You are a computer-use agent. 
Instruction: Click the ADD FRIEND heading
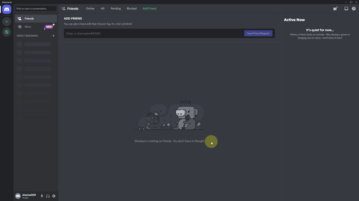click(73, 18)
